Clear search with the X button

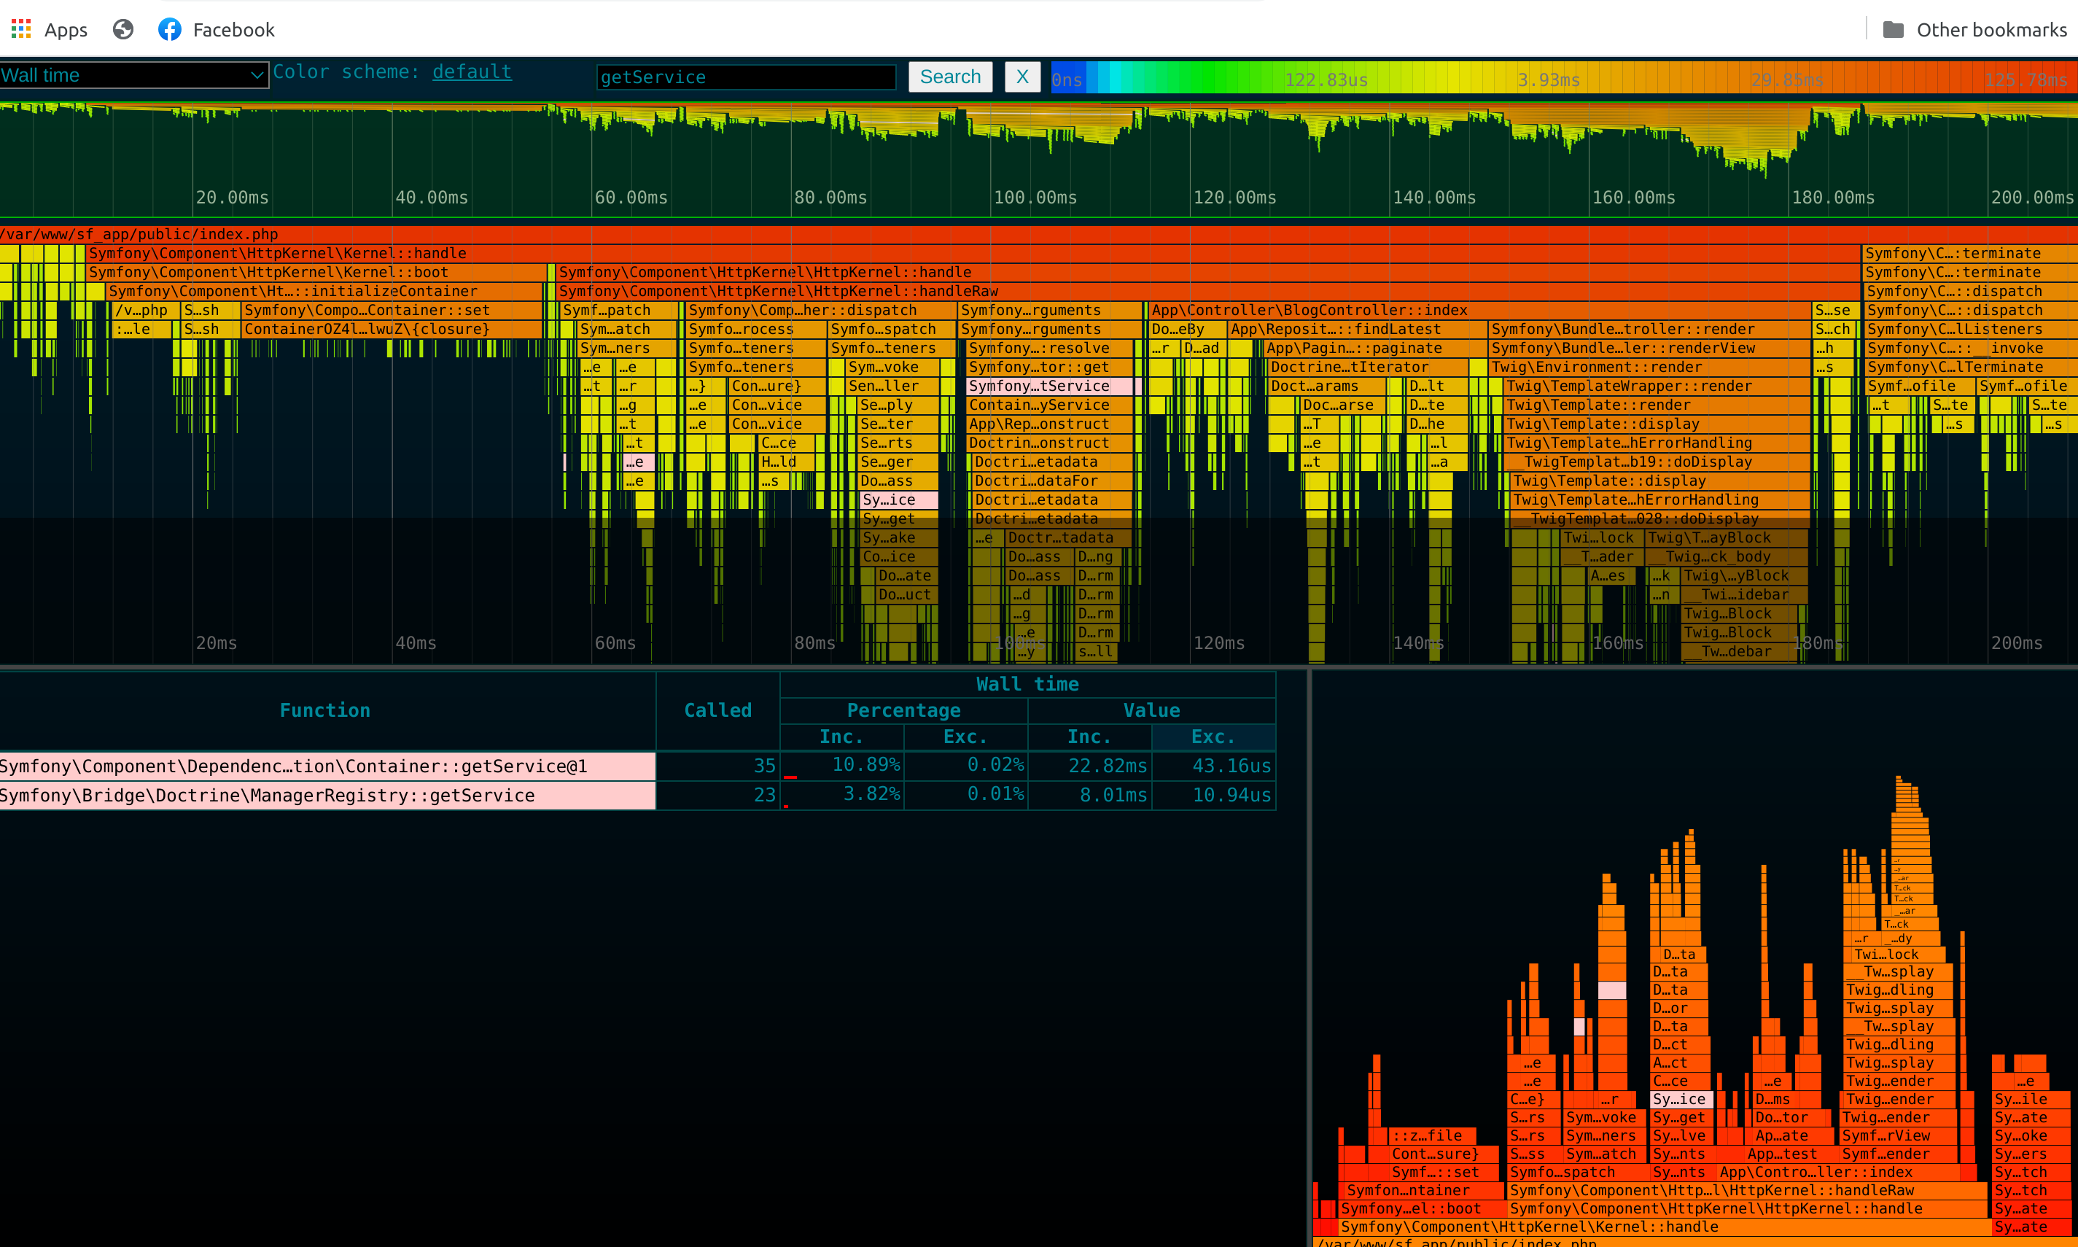[1022, 77]
